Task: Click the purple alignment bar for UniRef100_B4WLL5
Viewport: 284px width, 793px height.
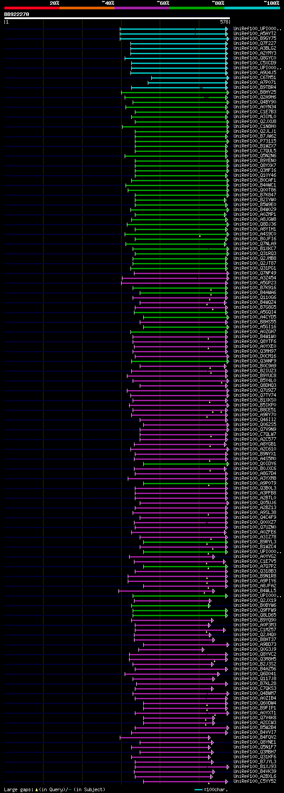Action: coord(167,591)
